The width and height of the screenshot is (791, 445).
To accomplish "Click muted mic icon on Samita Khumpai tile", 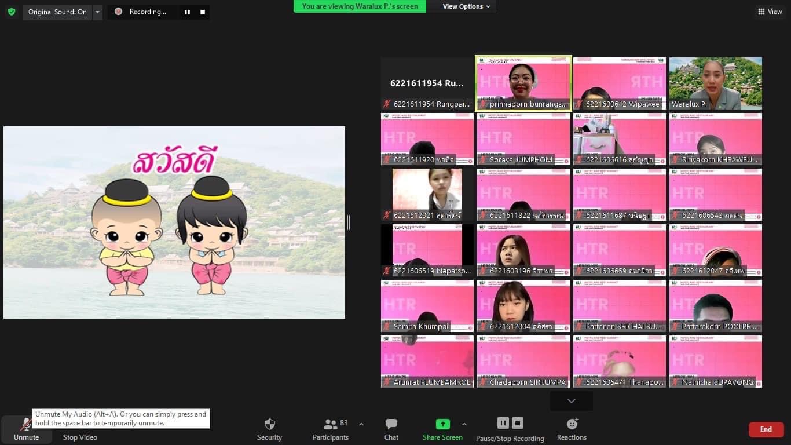I will tap(387, 327).
